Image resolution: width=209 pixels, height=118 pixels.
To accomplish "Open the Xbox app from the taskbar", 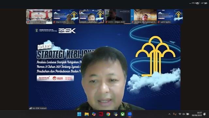I will [x=123, y=114].
